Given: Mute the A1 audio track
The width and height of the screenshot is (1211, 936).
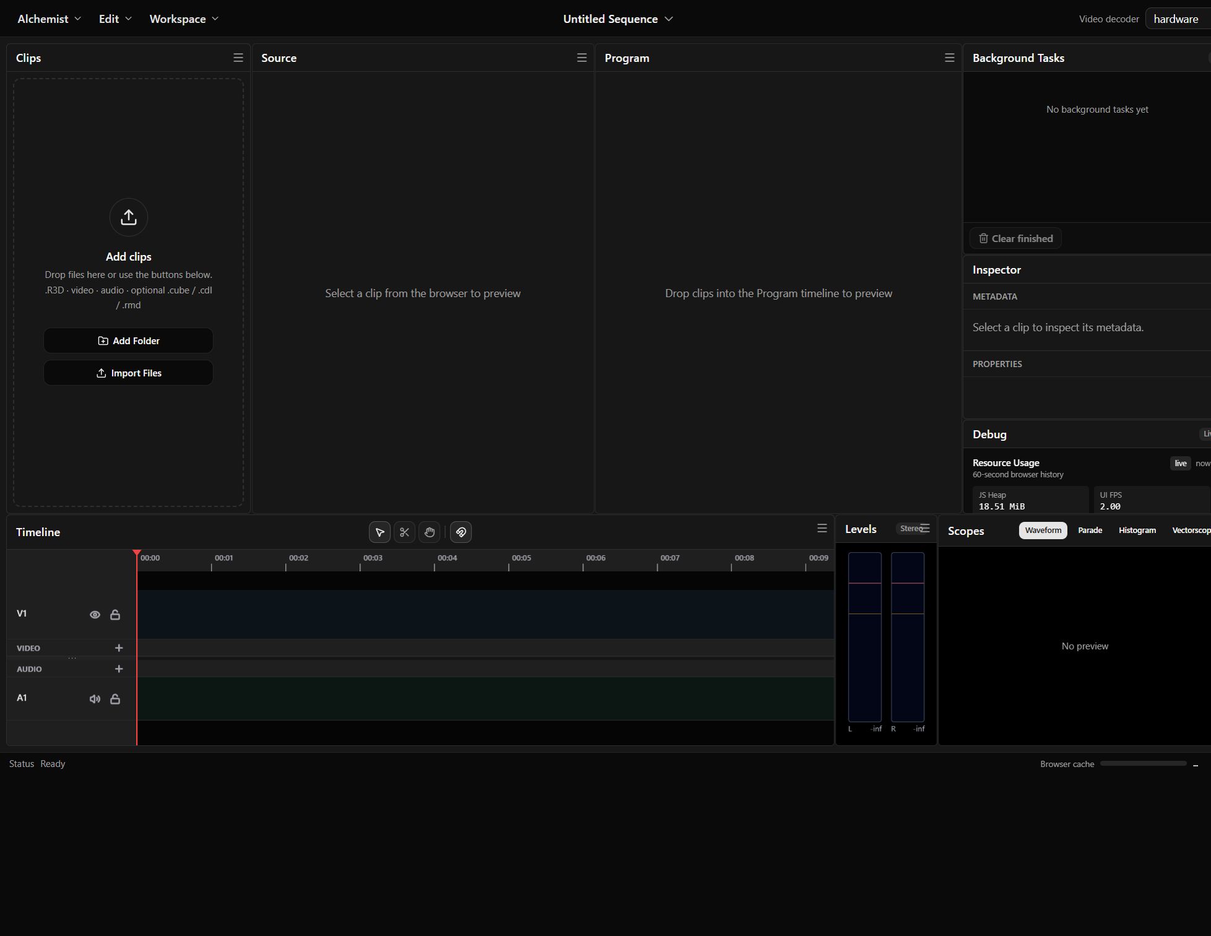Looking at the screenshot, I should (x=95, y=699).
